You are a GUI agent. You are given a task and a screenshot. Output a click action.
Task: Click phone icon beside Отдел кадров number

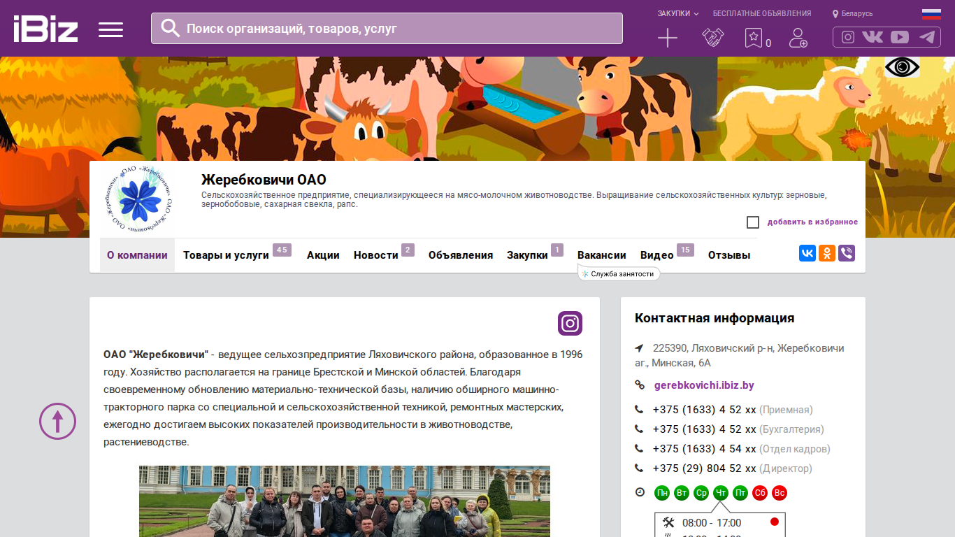639,449
